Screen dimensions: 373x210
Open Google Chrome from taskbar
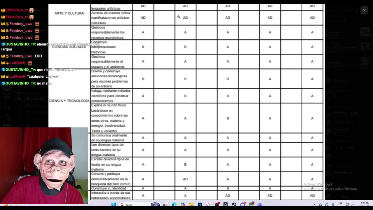pos(251,205)
